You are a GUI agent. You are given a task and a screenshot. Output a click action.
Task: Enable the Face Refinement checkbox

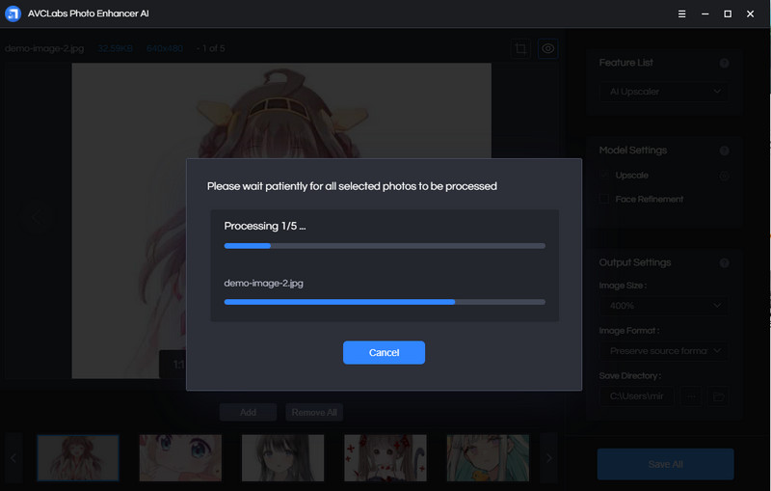click(x=604, y=199)
